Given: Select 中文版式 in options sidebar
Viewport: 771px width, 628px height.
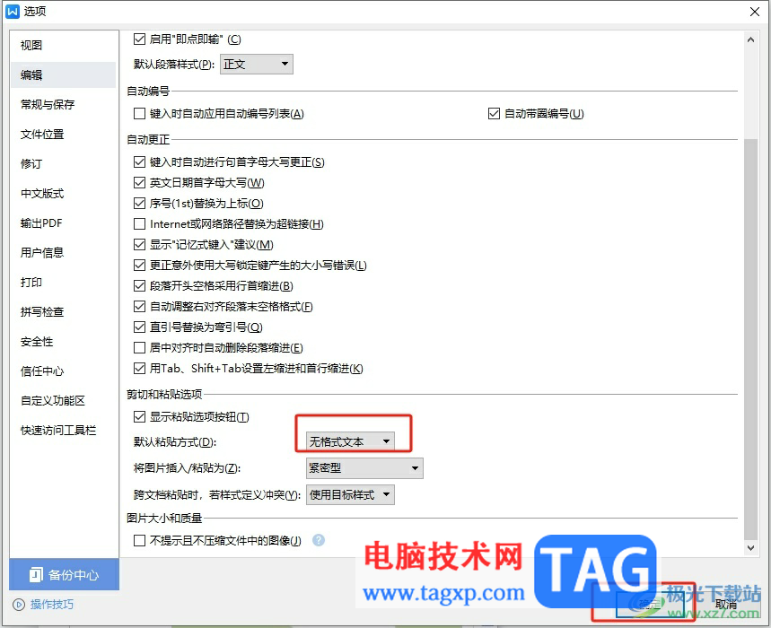Looking at the screenshot, I should 64,193.
